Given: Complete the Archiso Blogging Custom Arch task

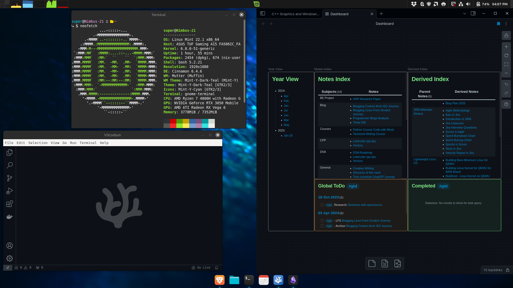Looking at the screenshot, I should coord(322,226).
